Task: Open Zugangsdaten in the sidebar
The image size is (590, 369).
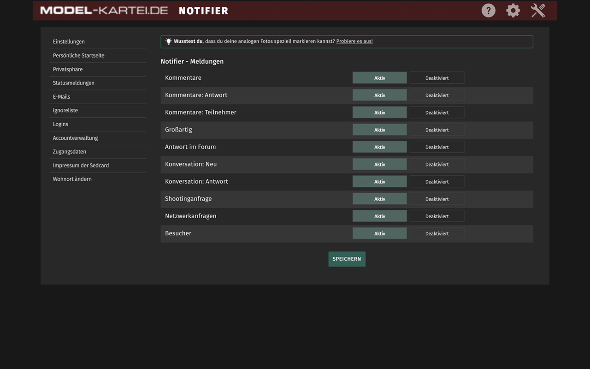Action: pos(98,152)
